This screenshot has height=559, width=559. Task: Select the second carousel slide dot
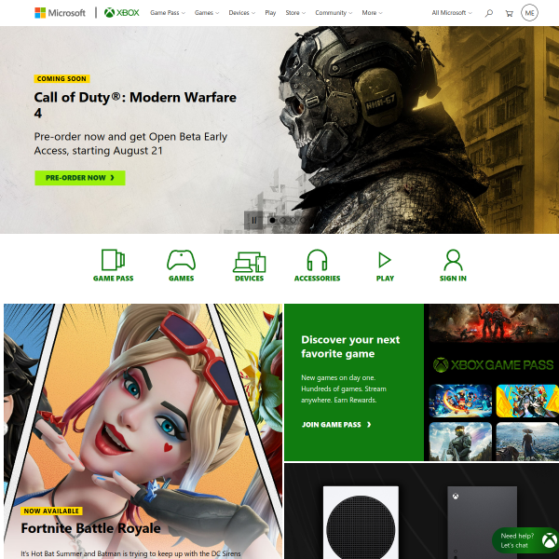(x=282, y=220)
